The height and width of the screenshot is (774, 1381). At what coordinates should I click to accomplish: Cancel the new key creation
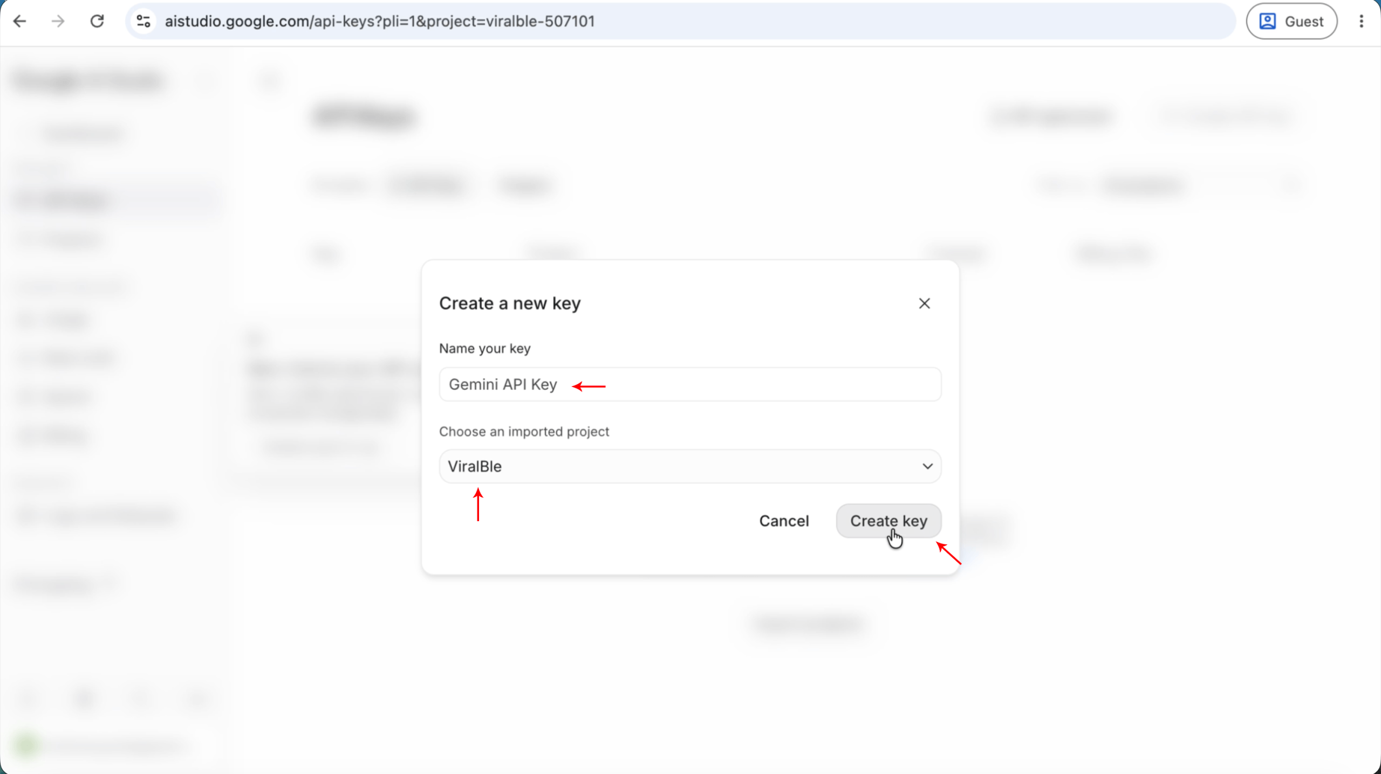tap(784, 521)
